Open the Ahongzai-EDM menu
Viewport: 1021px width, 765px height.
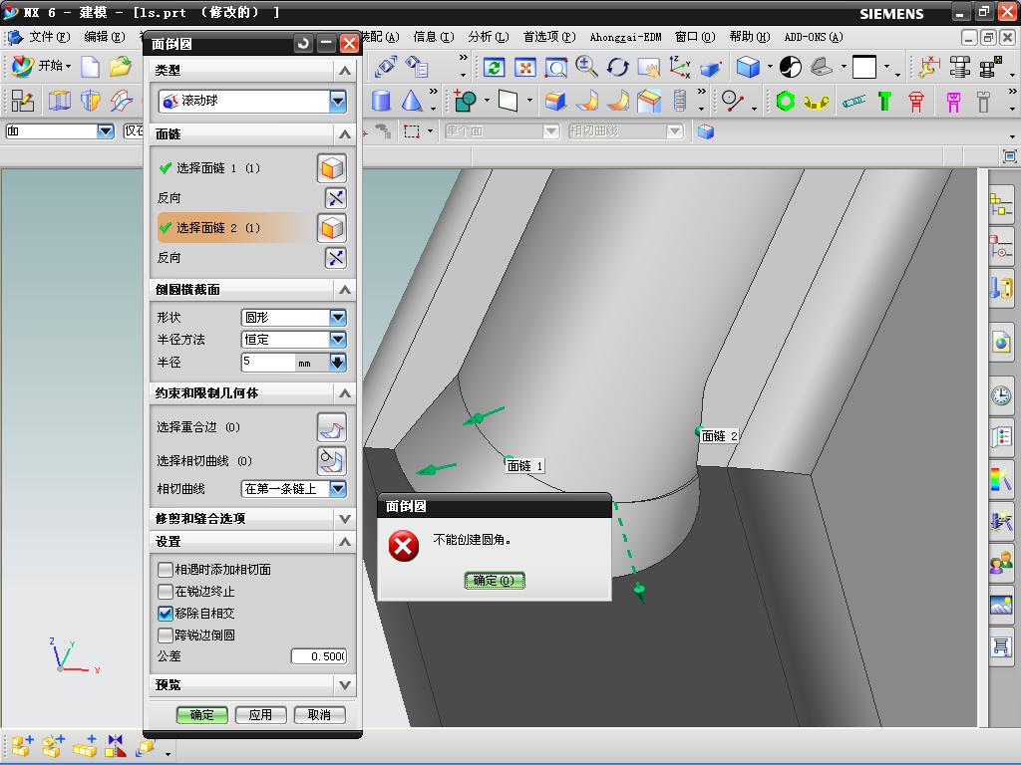click(x=625, y=37)
